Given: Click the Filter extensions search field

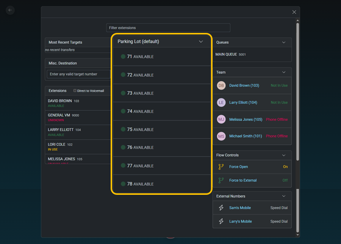Looking at the screenshot, I should click(168, 28).
